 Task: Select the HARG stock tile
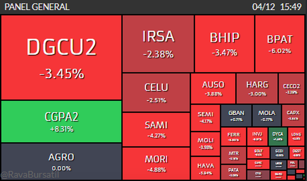click(x=257, y=88)
